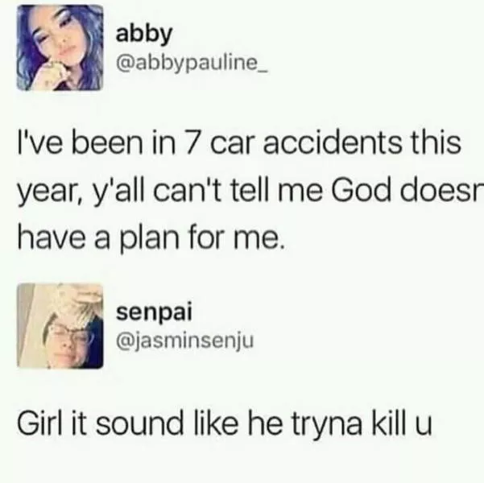Click the word 'been' in abby's tweet
The image size is (484, 483).
pos(107,143)
